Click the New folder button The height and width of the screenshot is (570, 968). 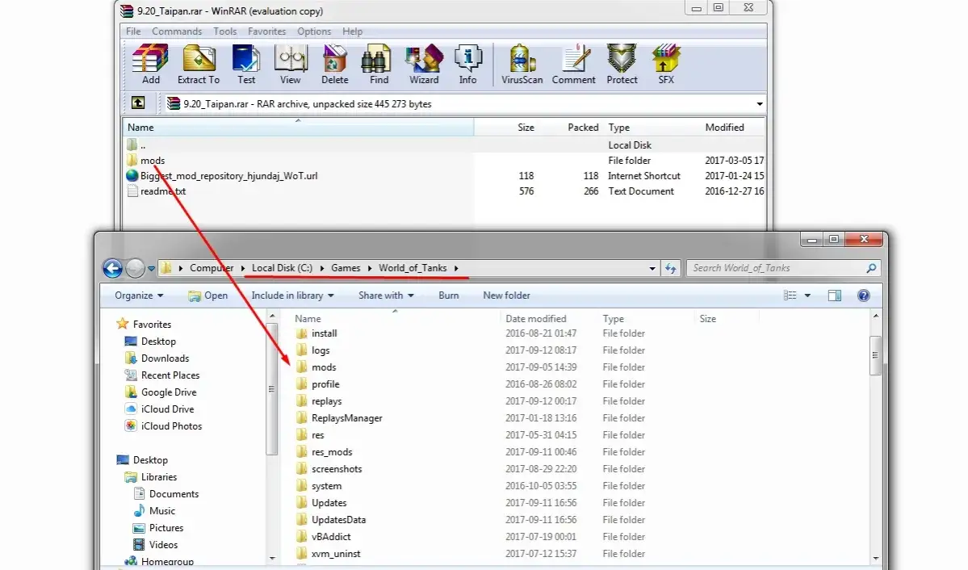tap(506, 295)
